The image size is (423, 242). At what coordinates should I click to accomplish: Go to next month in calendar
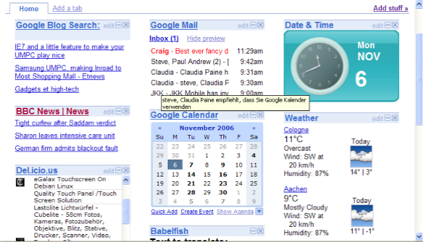pos(254,128)
